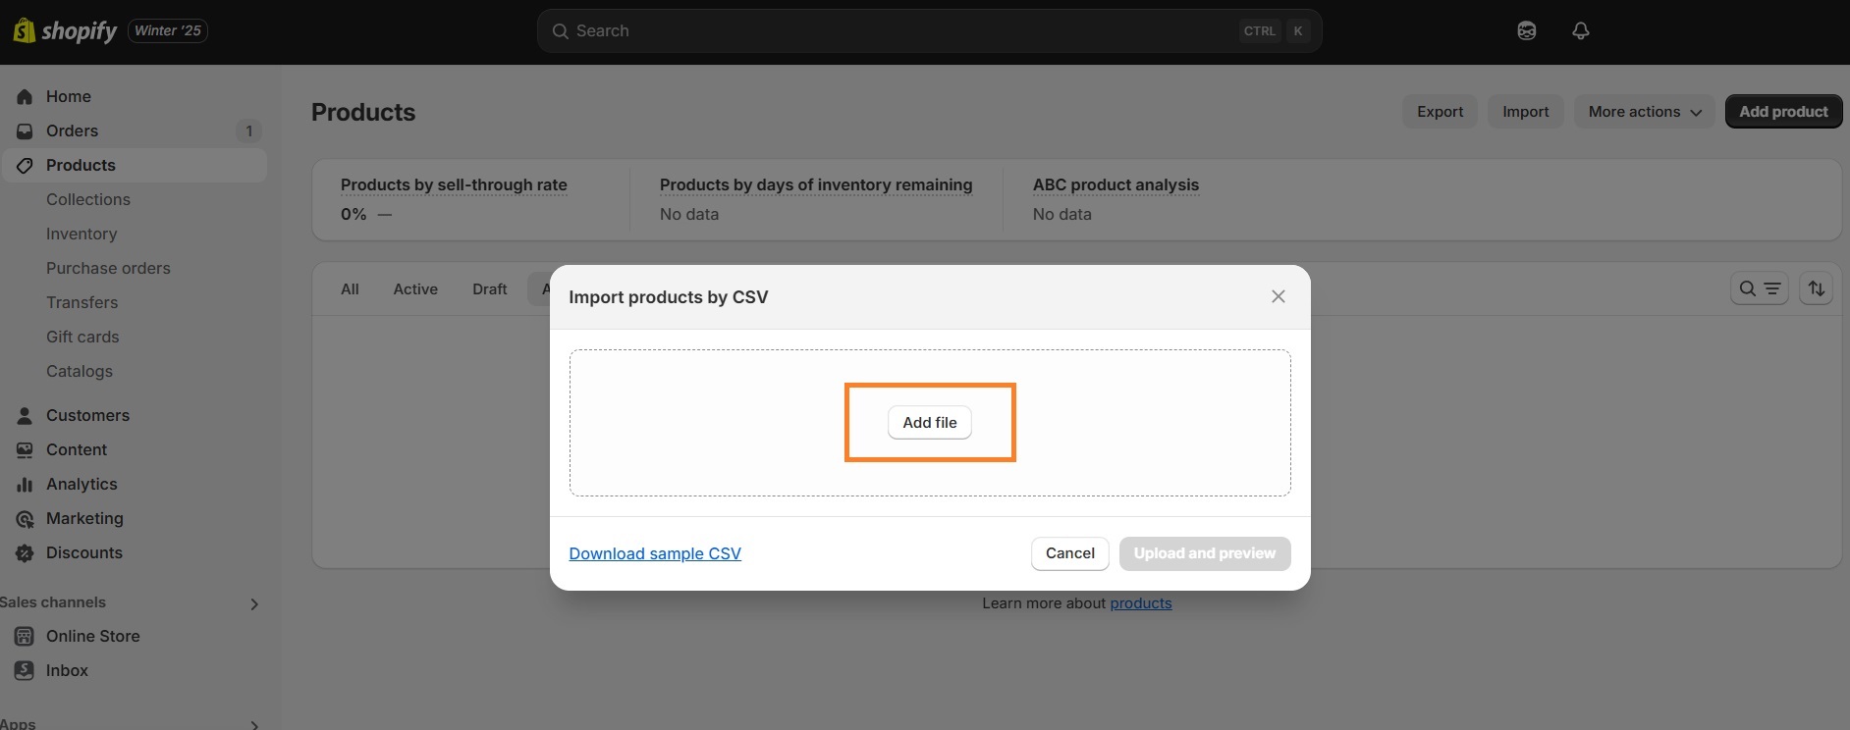Viewport: 1850px width, 730px height.
Task: Go to Home in sidebar
Action: (134, 96)
